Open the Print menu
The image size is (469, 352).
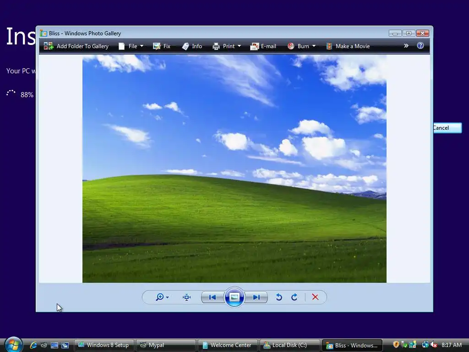click(226, 46)
